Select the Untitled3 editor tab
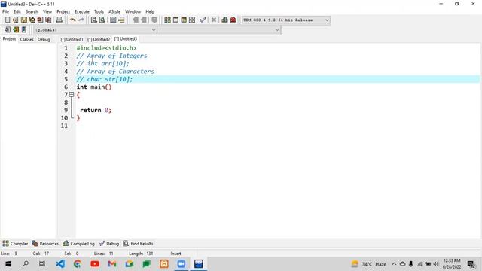This screenshot has height=271, width=482. pos(126,39)
